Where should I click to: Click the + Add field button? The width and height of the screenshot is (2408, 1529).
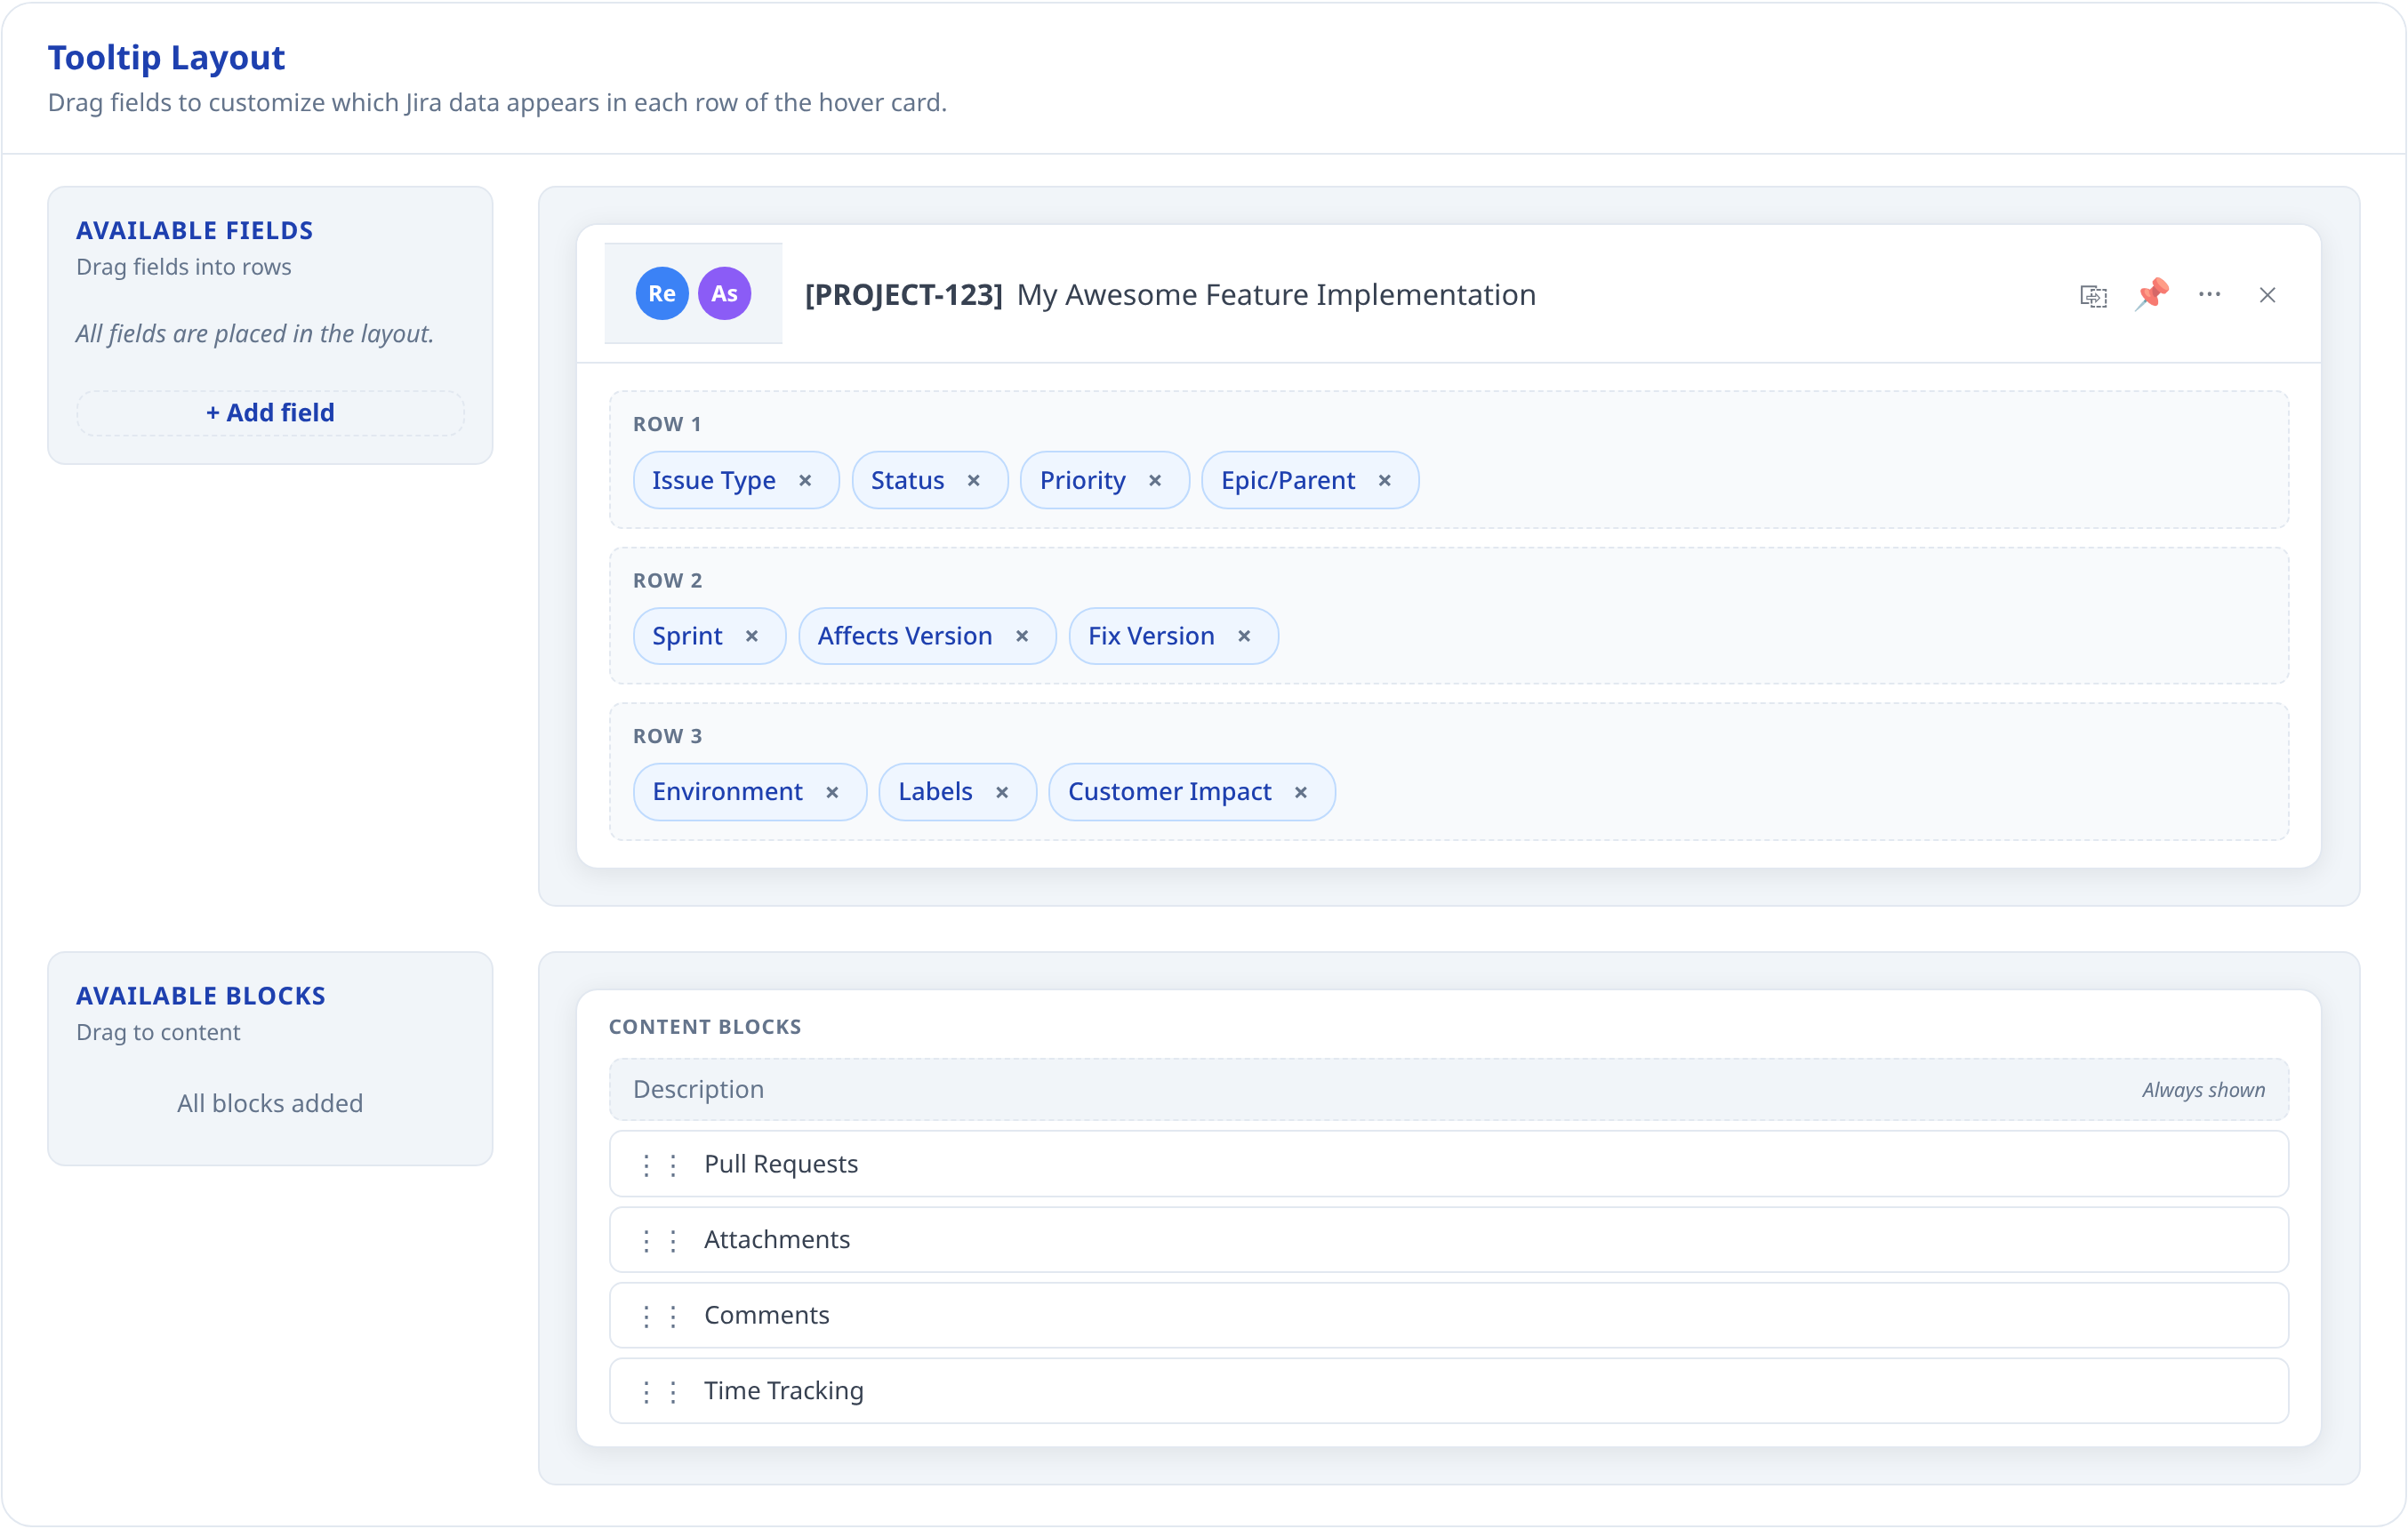tap(270, 412)
